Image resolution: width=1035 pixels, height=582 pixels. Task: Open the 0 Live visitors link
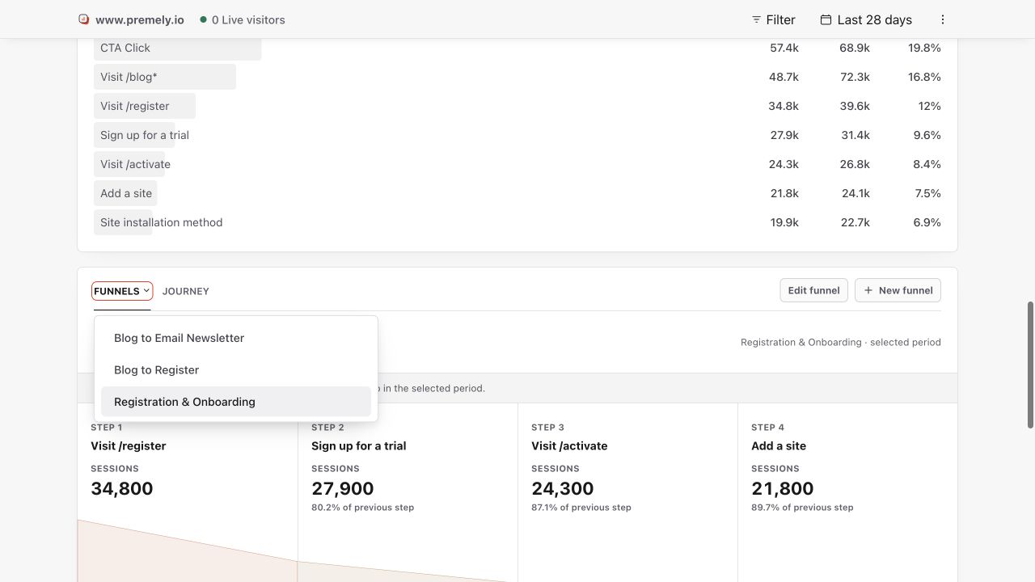click(242, 19)
